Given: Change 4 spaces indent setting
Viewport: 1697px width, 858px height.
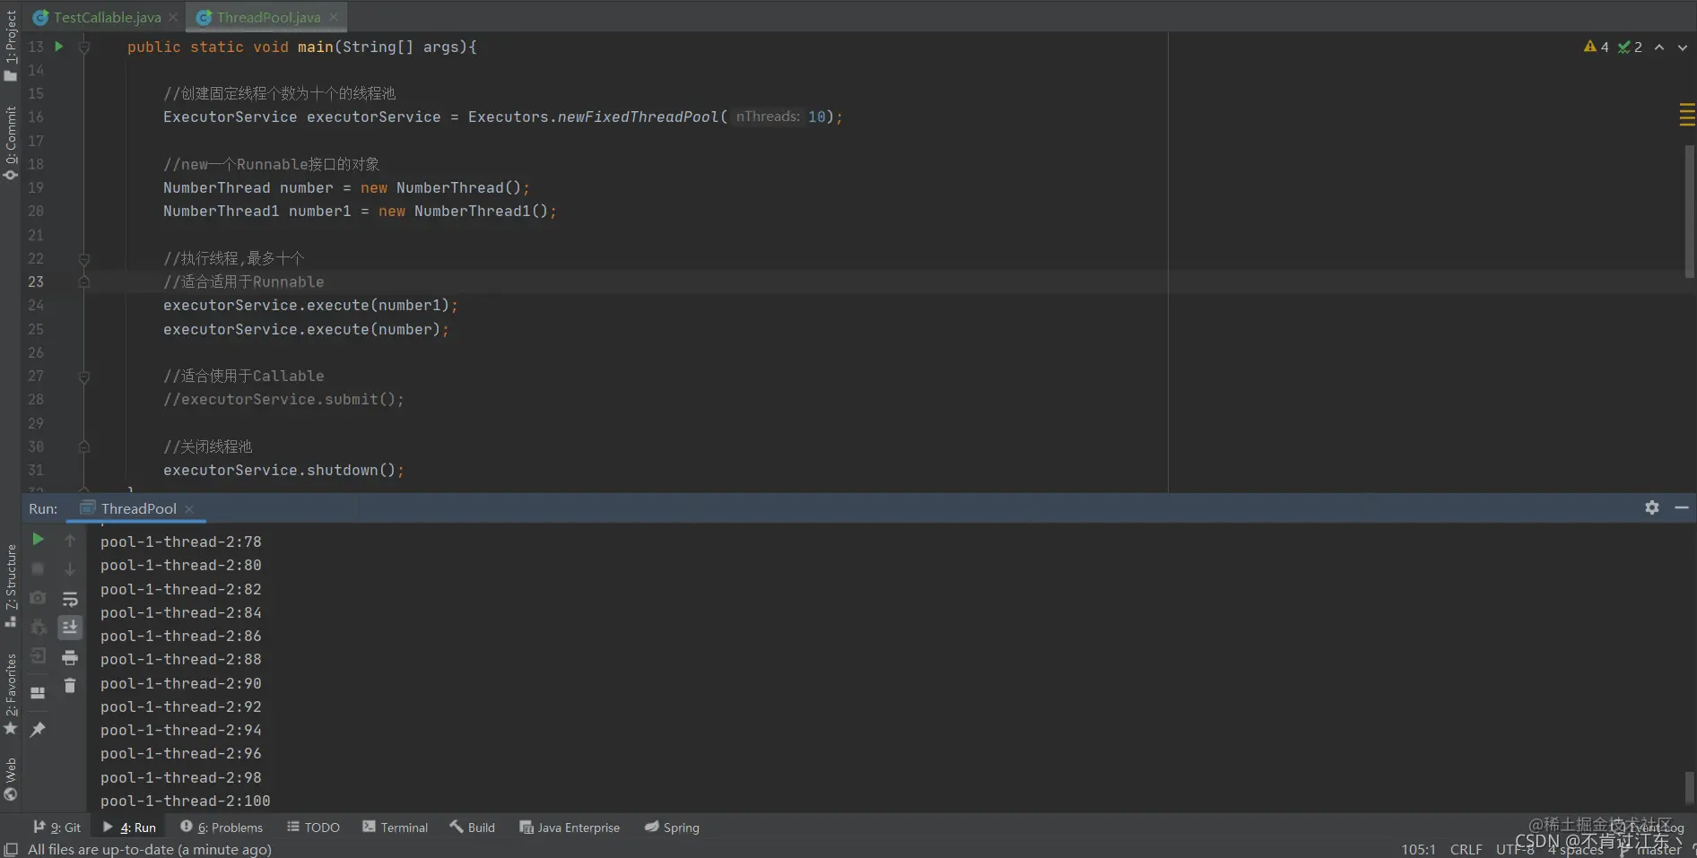Looking at the screenshot, I should tap(1576, 849).
